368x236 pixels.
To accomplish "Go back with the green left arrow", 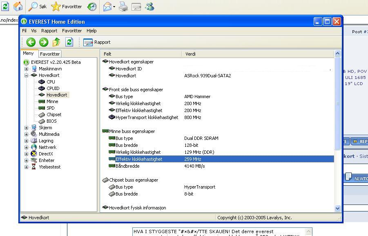I will point(31,42).
